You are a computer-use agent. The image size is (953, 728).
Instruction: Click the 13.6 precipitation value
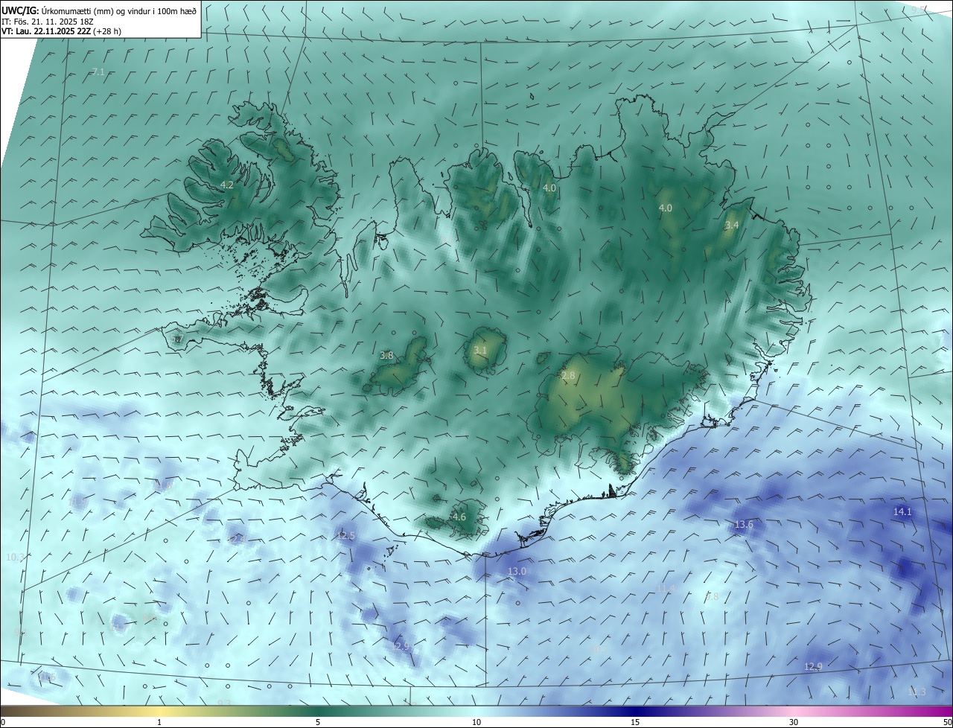coord(744,525)
